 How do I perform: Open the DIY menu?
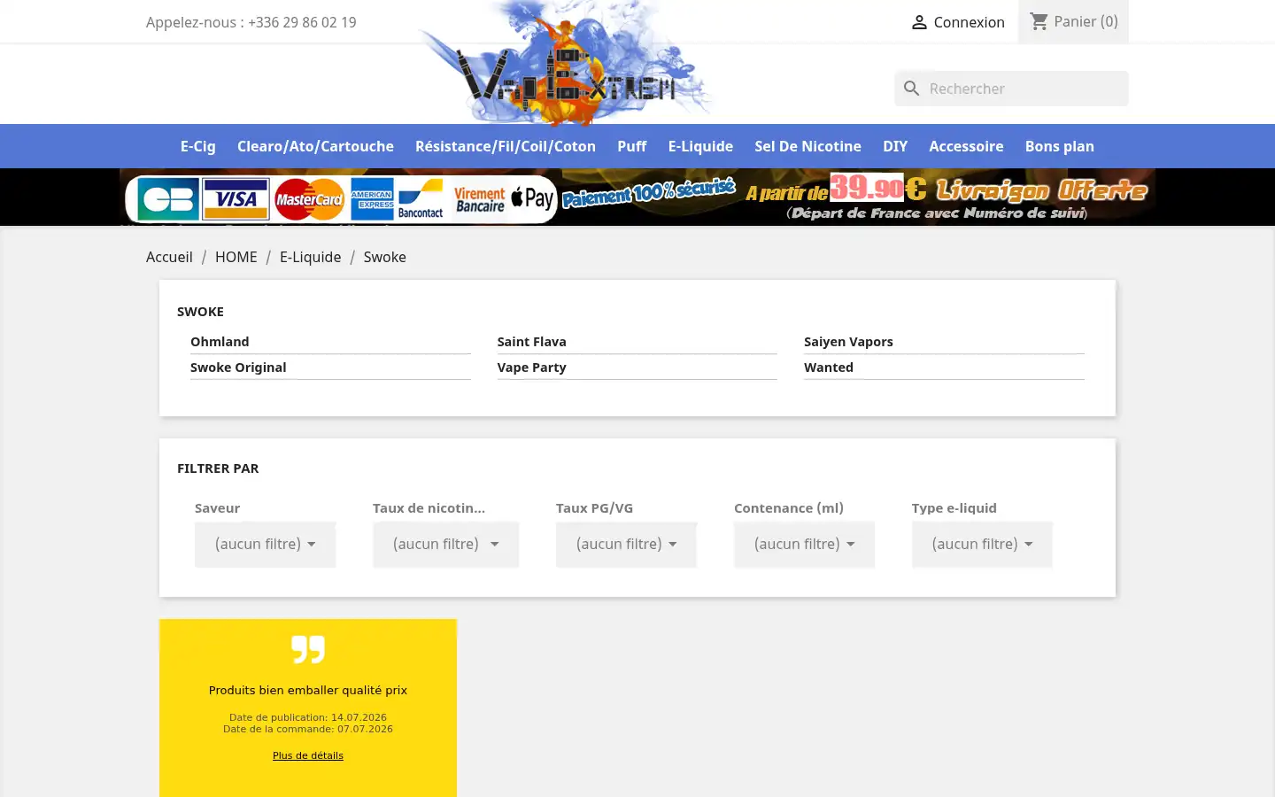(x=895, y=146)
